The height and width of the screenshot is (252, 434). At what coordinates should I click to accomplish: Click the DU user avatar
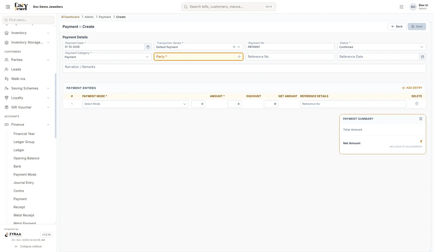[413, 7]
